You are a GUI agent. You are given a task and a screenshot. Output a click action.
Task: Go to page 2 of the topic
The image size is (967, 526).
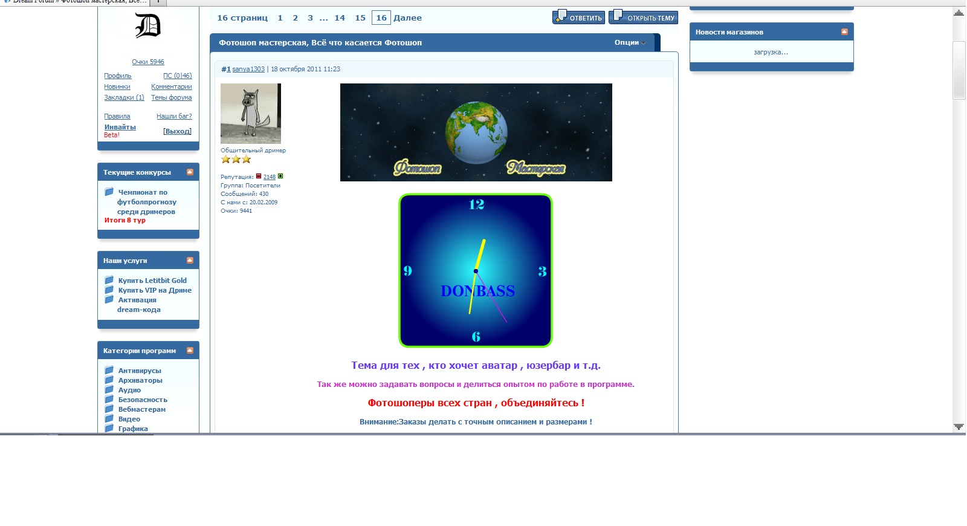pos(295,18)
